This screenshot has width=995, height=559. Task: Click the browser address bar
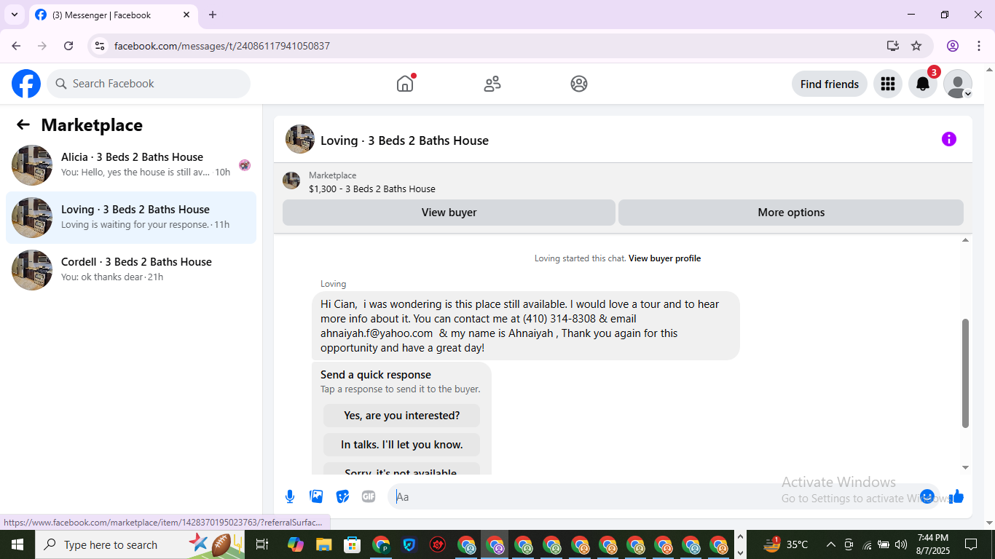point(495,46)
